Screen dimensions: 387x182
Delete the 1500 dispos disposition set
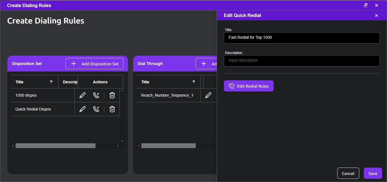pos(112,95)
